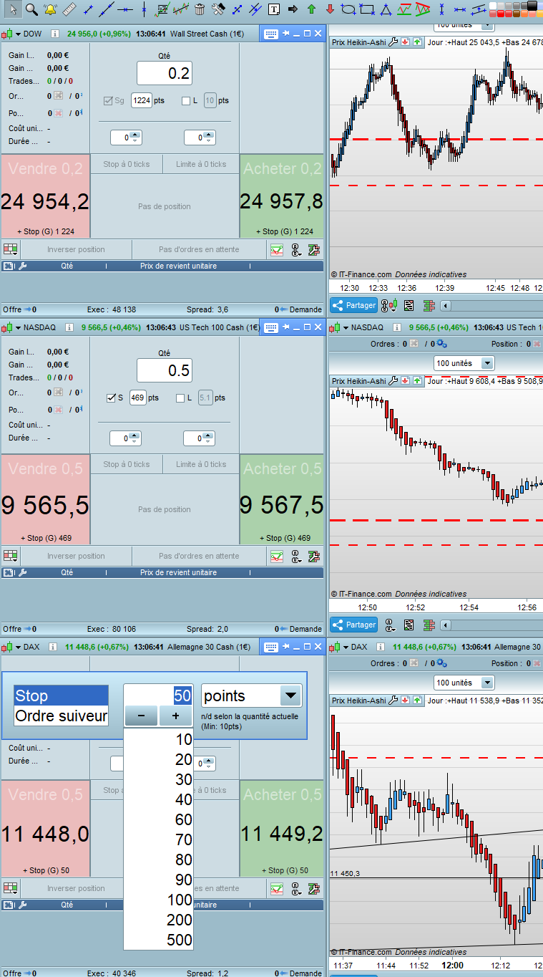Open keyboard icon in NASDAQ panel header
This screenshot has width=543, height=977.
point(270,327)
